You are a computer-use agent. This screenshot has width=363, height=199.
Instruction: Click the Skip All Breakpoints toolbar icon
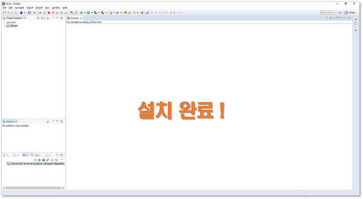pyautogui.click(x=34, y=13)
